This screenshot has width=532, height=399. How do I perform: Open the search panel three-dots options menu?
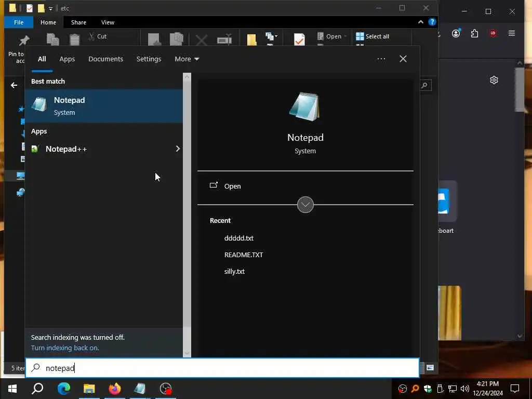[381, 59]
